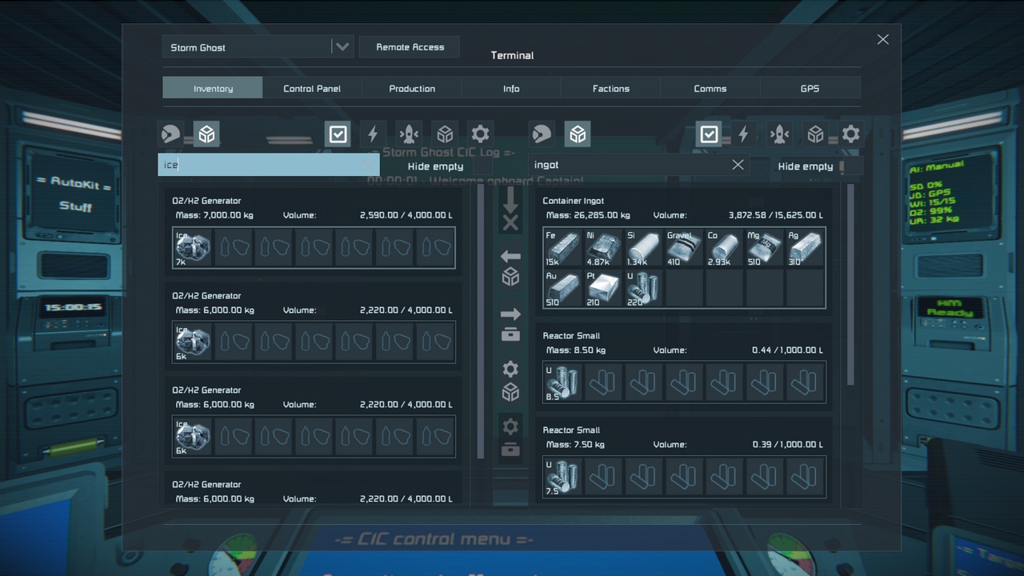Open the Control Panel tab
The height and width of the screenshot is (576, 1024).
(x=312, y=88)
